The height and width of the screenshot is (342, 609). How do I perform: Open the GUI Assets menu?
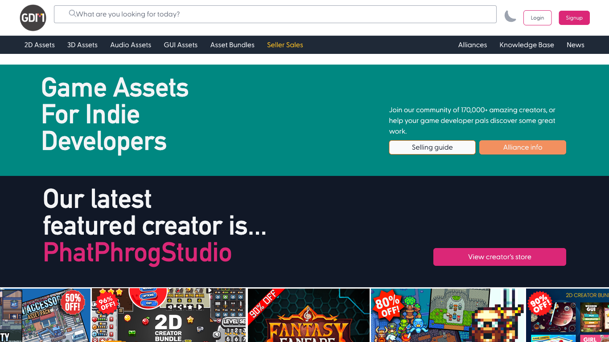[181, 45]
